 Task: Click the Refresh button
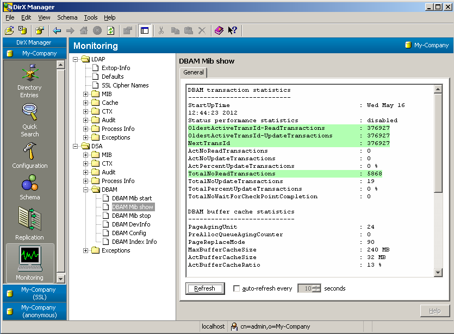click(x=205, y=289)
